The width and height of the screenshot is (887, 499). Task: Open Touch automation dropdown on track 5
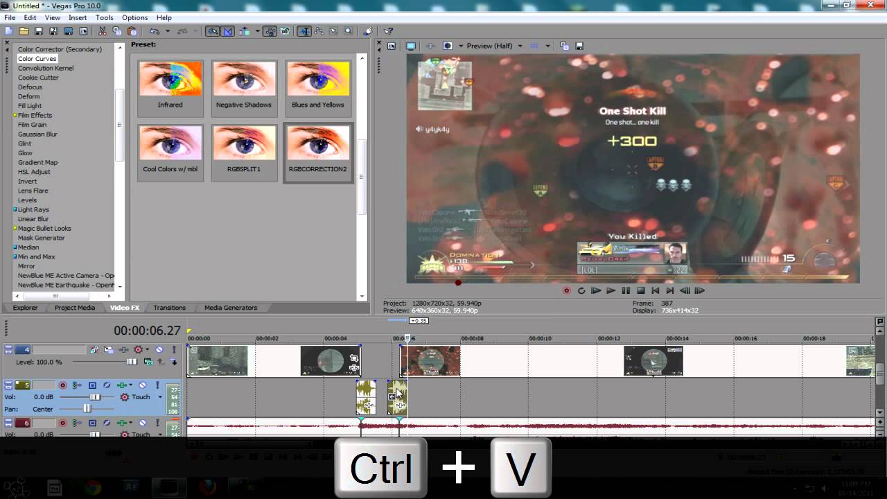160,397
